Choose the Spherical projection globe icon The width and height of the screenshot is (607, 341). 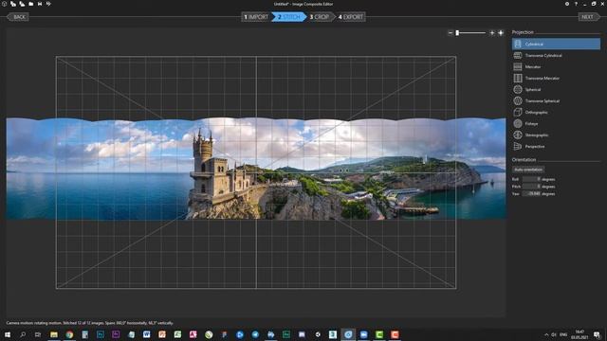pos(518,89)
